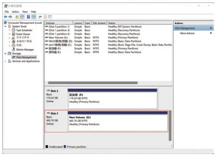Click the Computer Management (Local) root icon
The image size is (217, 156).
point(5,23)
